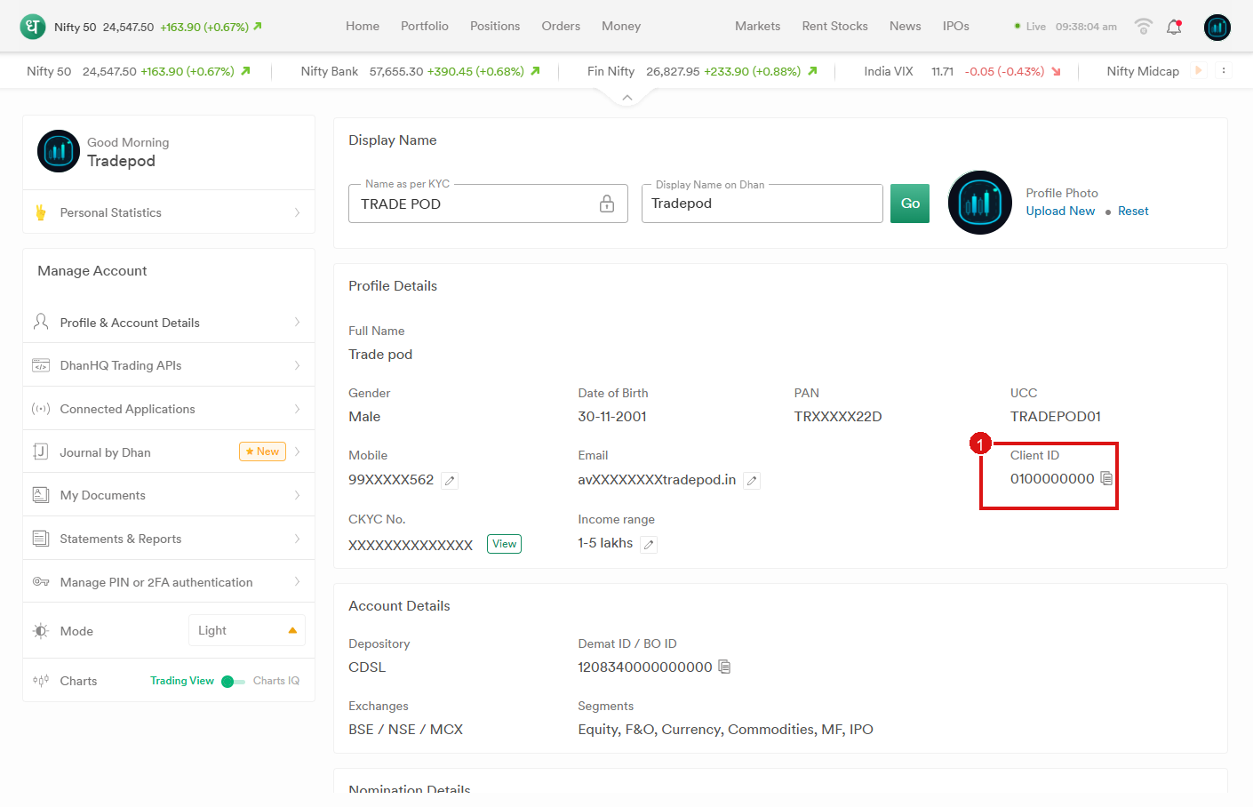Open Positions page
The image size is (1253, 807).
pyautogui.click(x=495, y=27)
